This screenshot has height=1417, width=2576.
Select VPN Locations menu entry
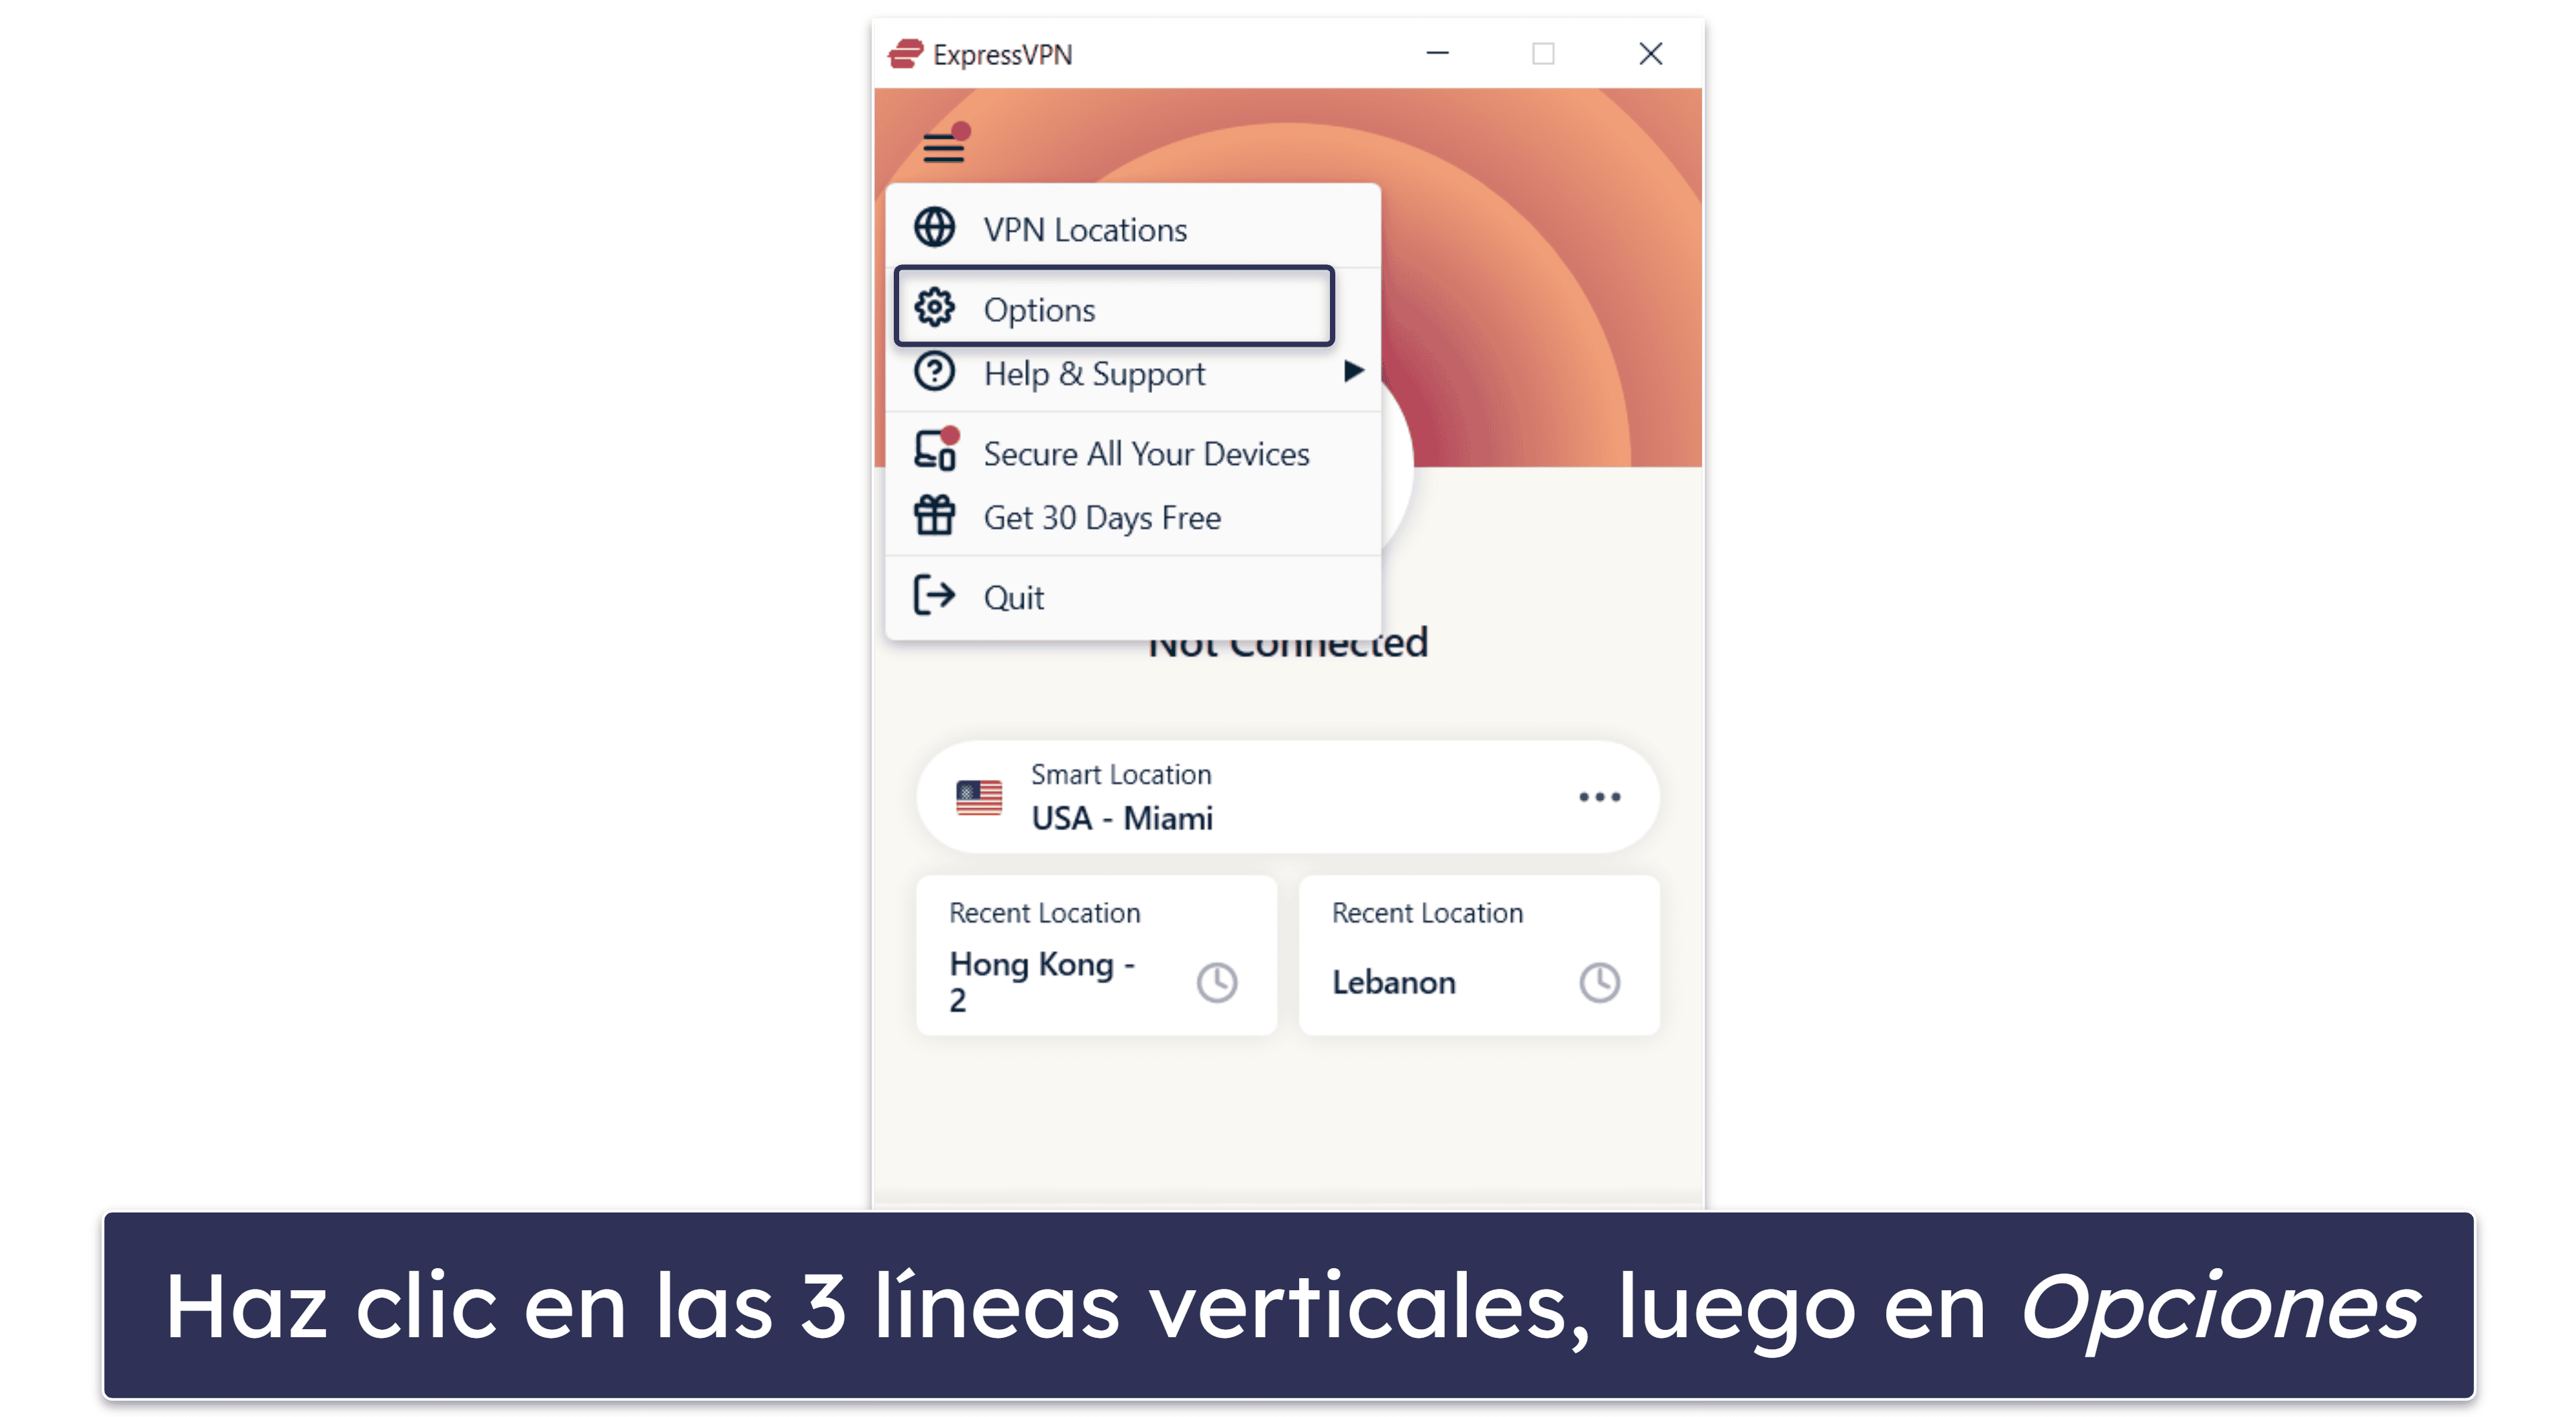(x=1133, y=229)
